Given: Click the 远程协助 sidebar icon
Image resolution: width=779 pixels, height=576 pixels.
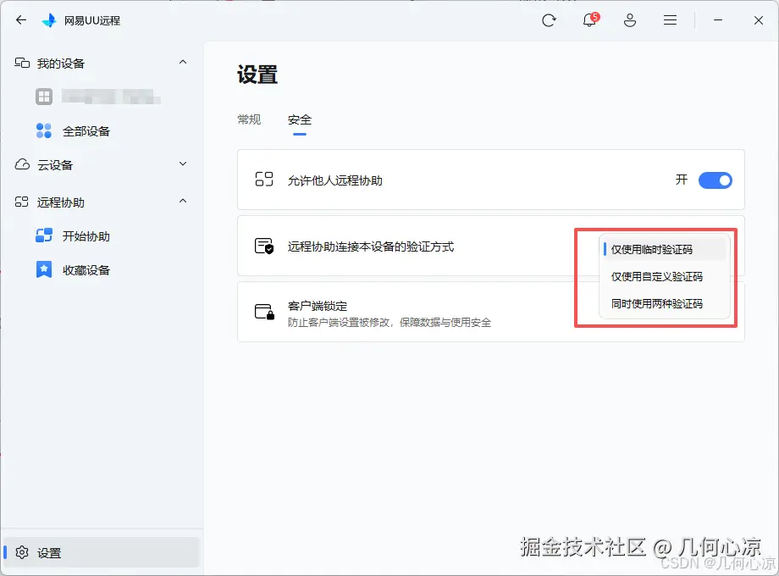Looking at the screenshot, I should click(x=21, y=202).
